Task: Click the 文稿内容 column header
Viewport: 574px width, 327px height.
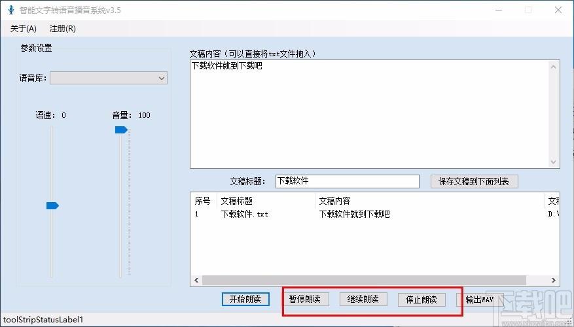Action: click(x=429, y=201)
